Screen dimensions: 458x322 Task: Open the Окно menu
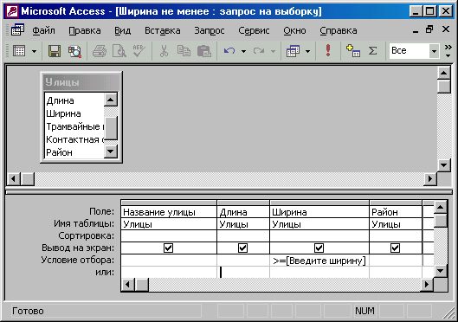click(294, 30)
